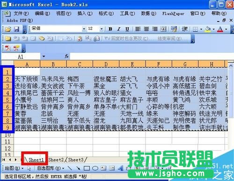This screenshot has width=234, height=181.
Task: Click the first folder icon on the reviewing toolbar
Action: (8, 38)
